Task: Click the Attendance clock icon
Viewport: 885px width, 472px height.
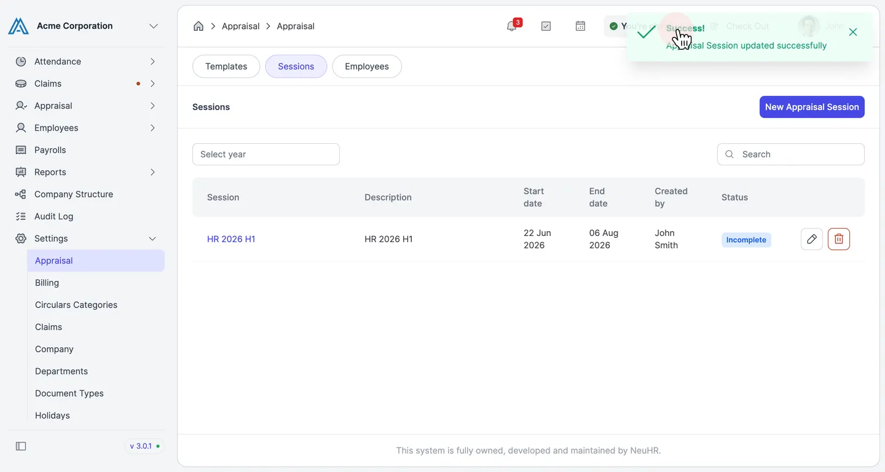Action: tap(21, 61)
